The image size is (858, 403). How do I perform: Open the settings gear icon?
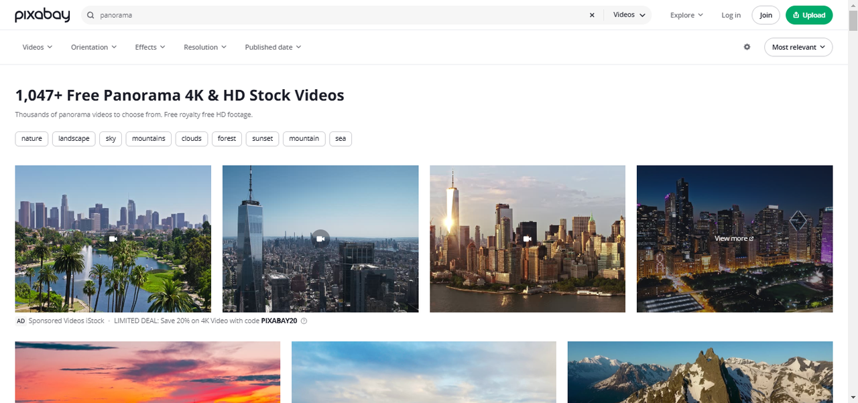pyautogui.click(x=747, y=47)
